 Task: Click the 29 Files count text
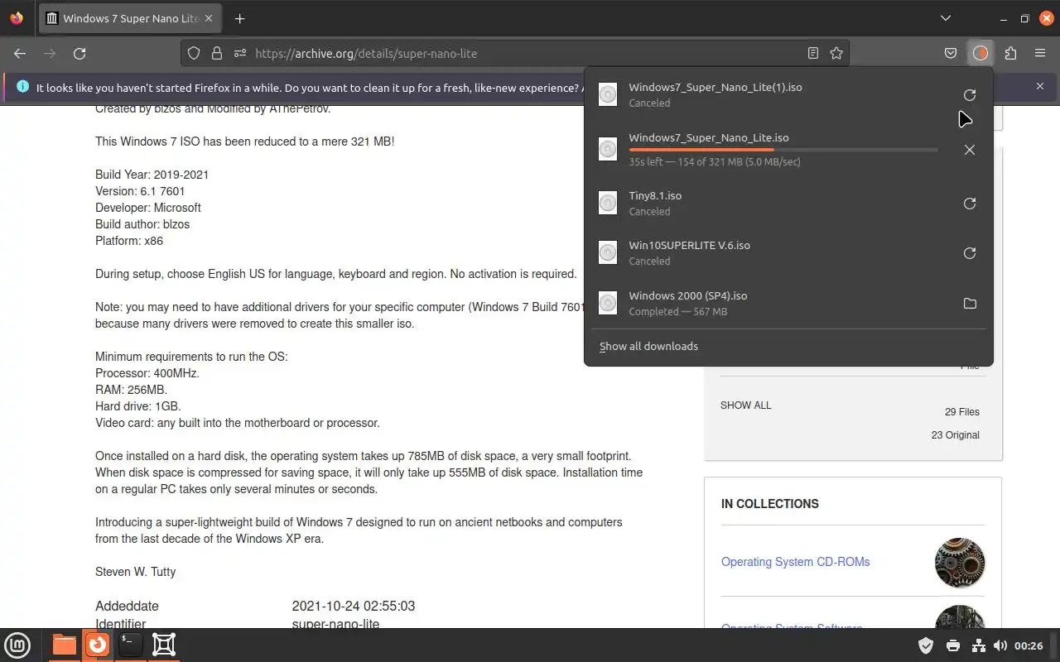(962, 412)
